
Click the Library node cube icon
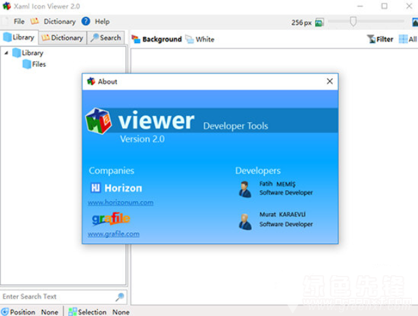(16, 53)
